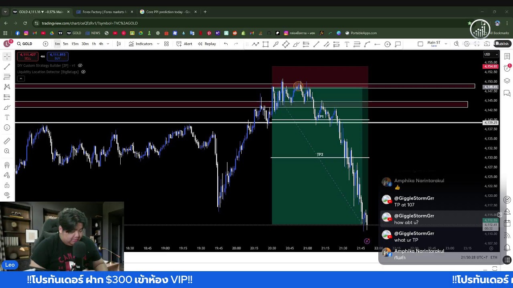This screenshot has width=513, height=288.
Task: Reload the browser page
Action: 25,23
